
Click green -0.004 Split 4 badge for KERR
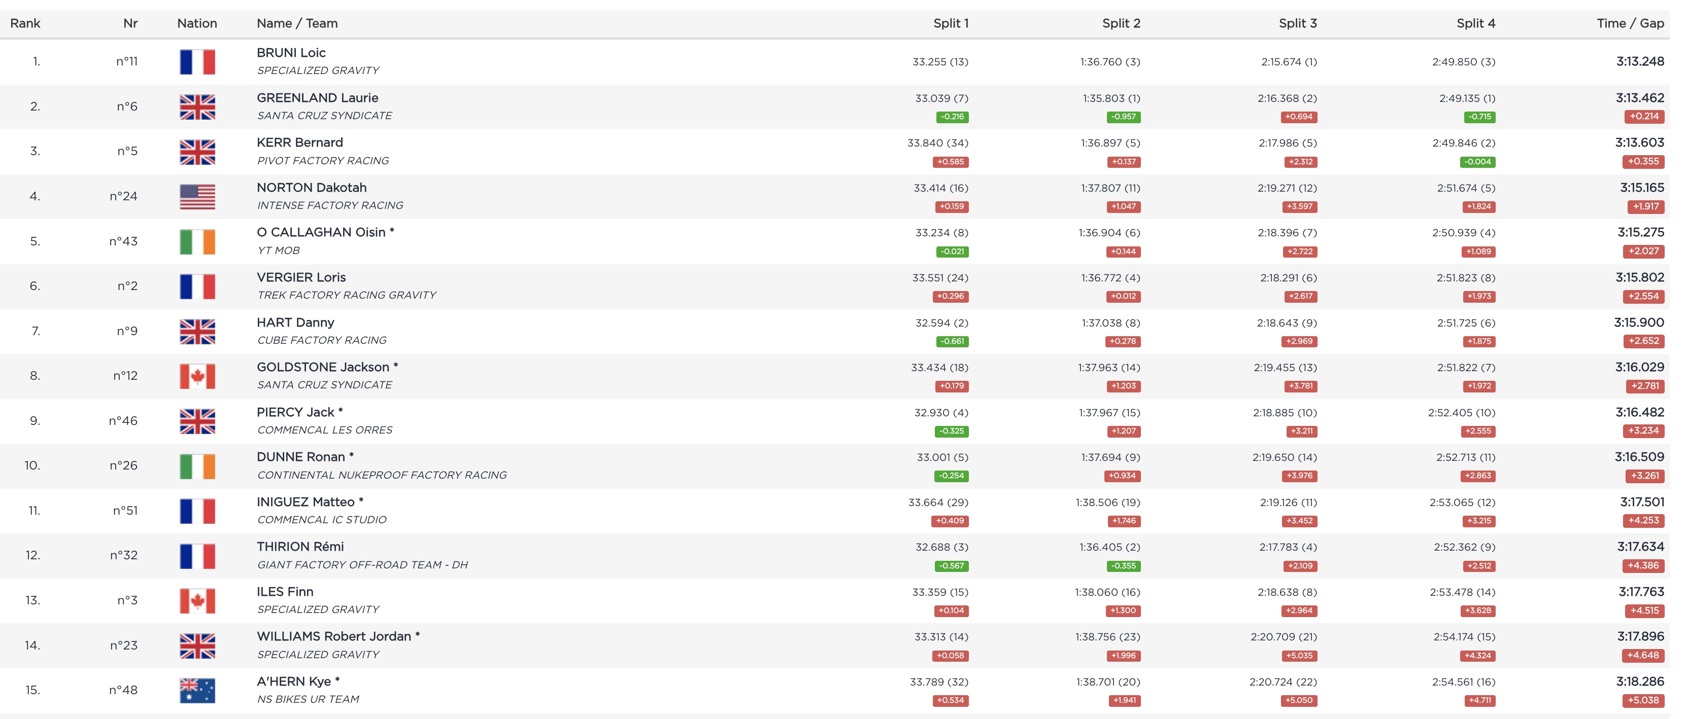[x=1478, y=162]
